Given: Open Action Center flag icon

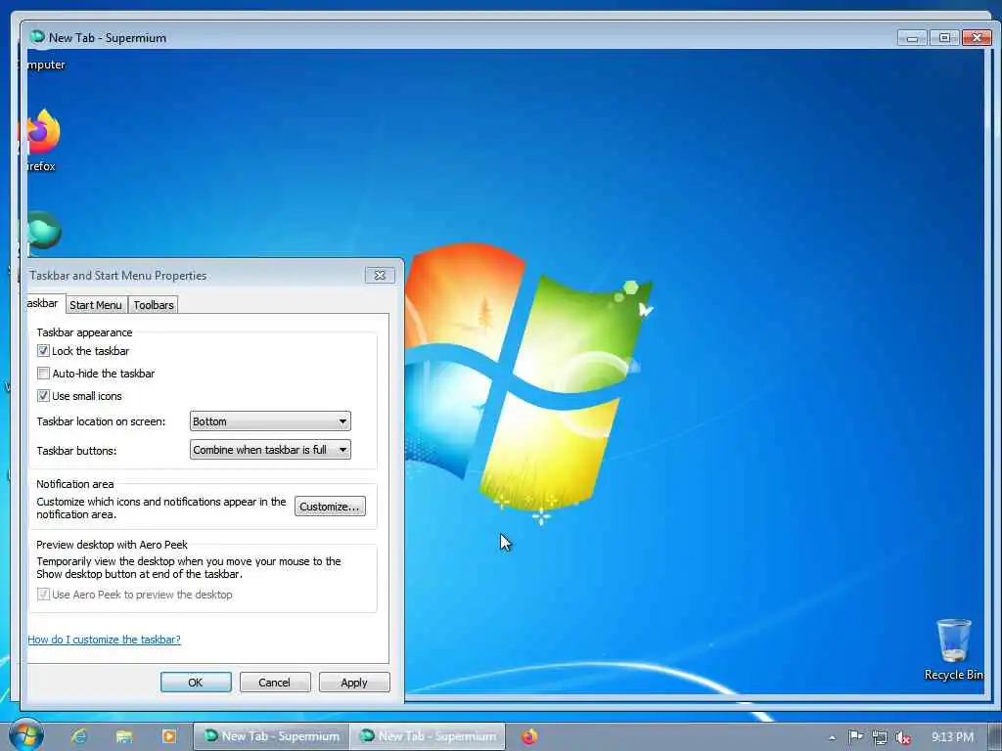Looking at the screenshot, I should click(855, 737).
